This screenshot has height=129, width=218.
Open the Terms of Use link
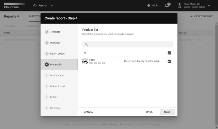point(116,124)
